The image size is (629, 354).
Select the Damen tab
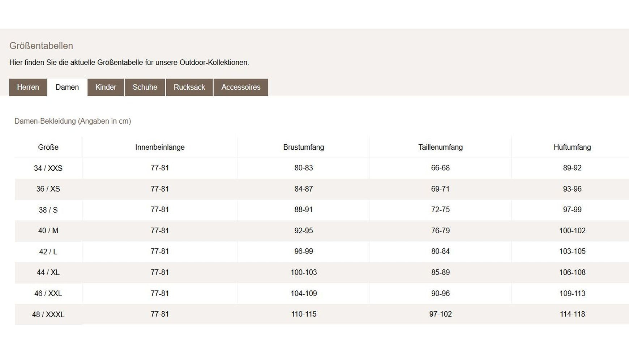pyautogui.click(x=67, y=87)
